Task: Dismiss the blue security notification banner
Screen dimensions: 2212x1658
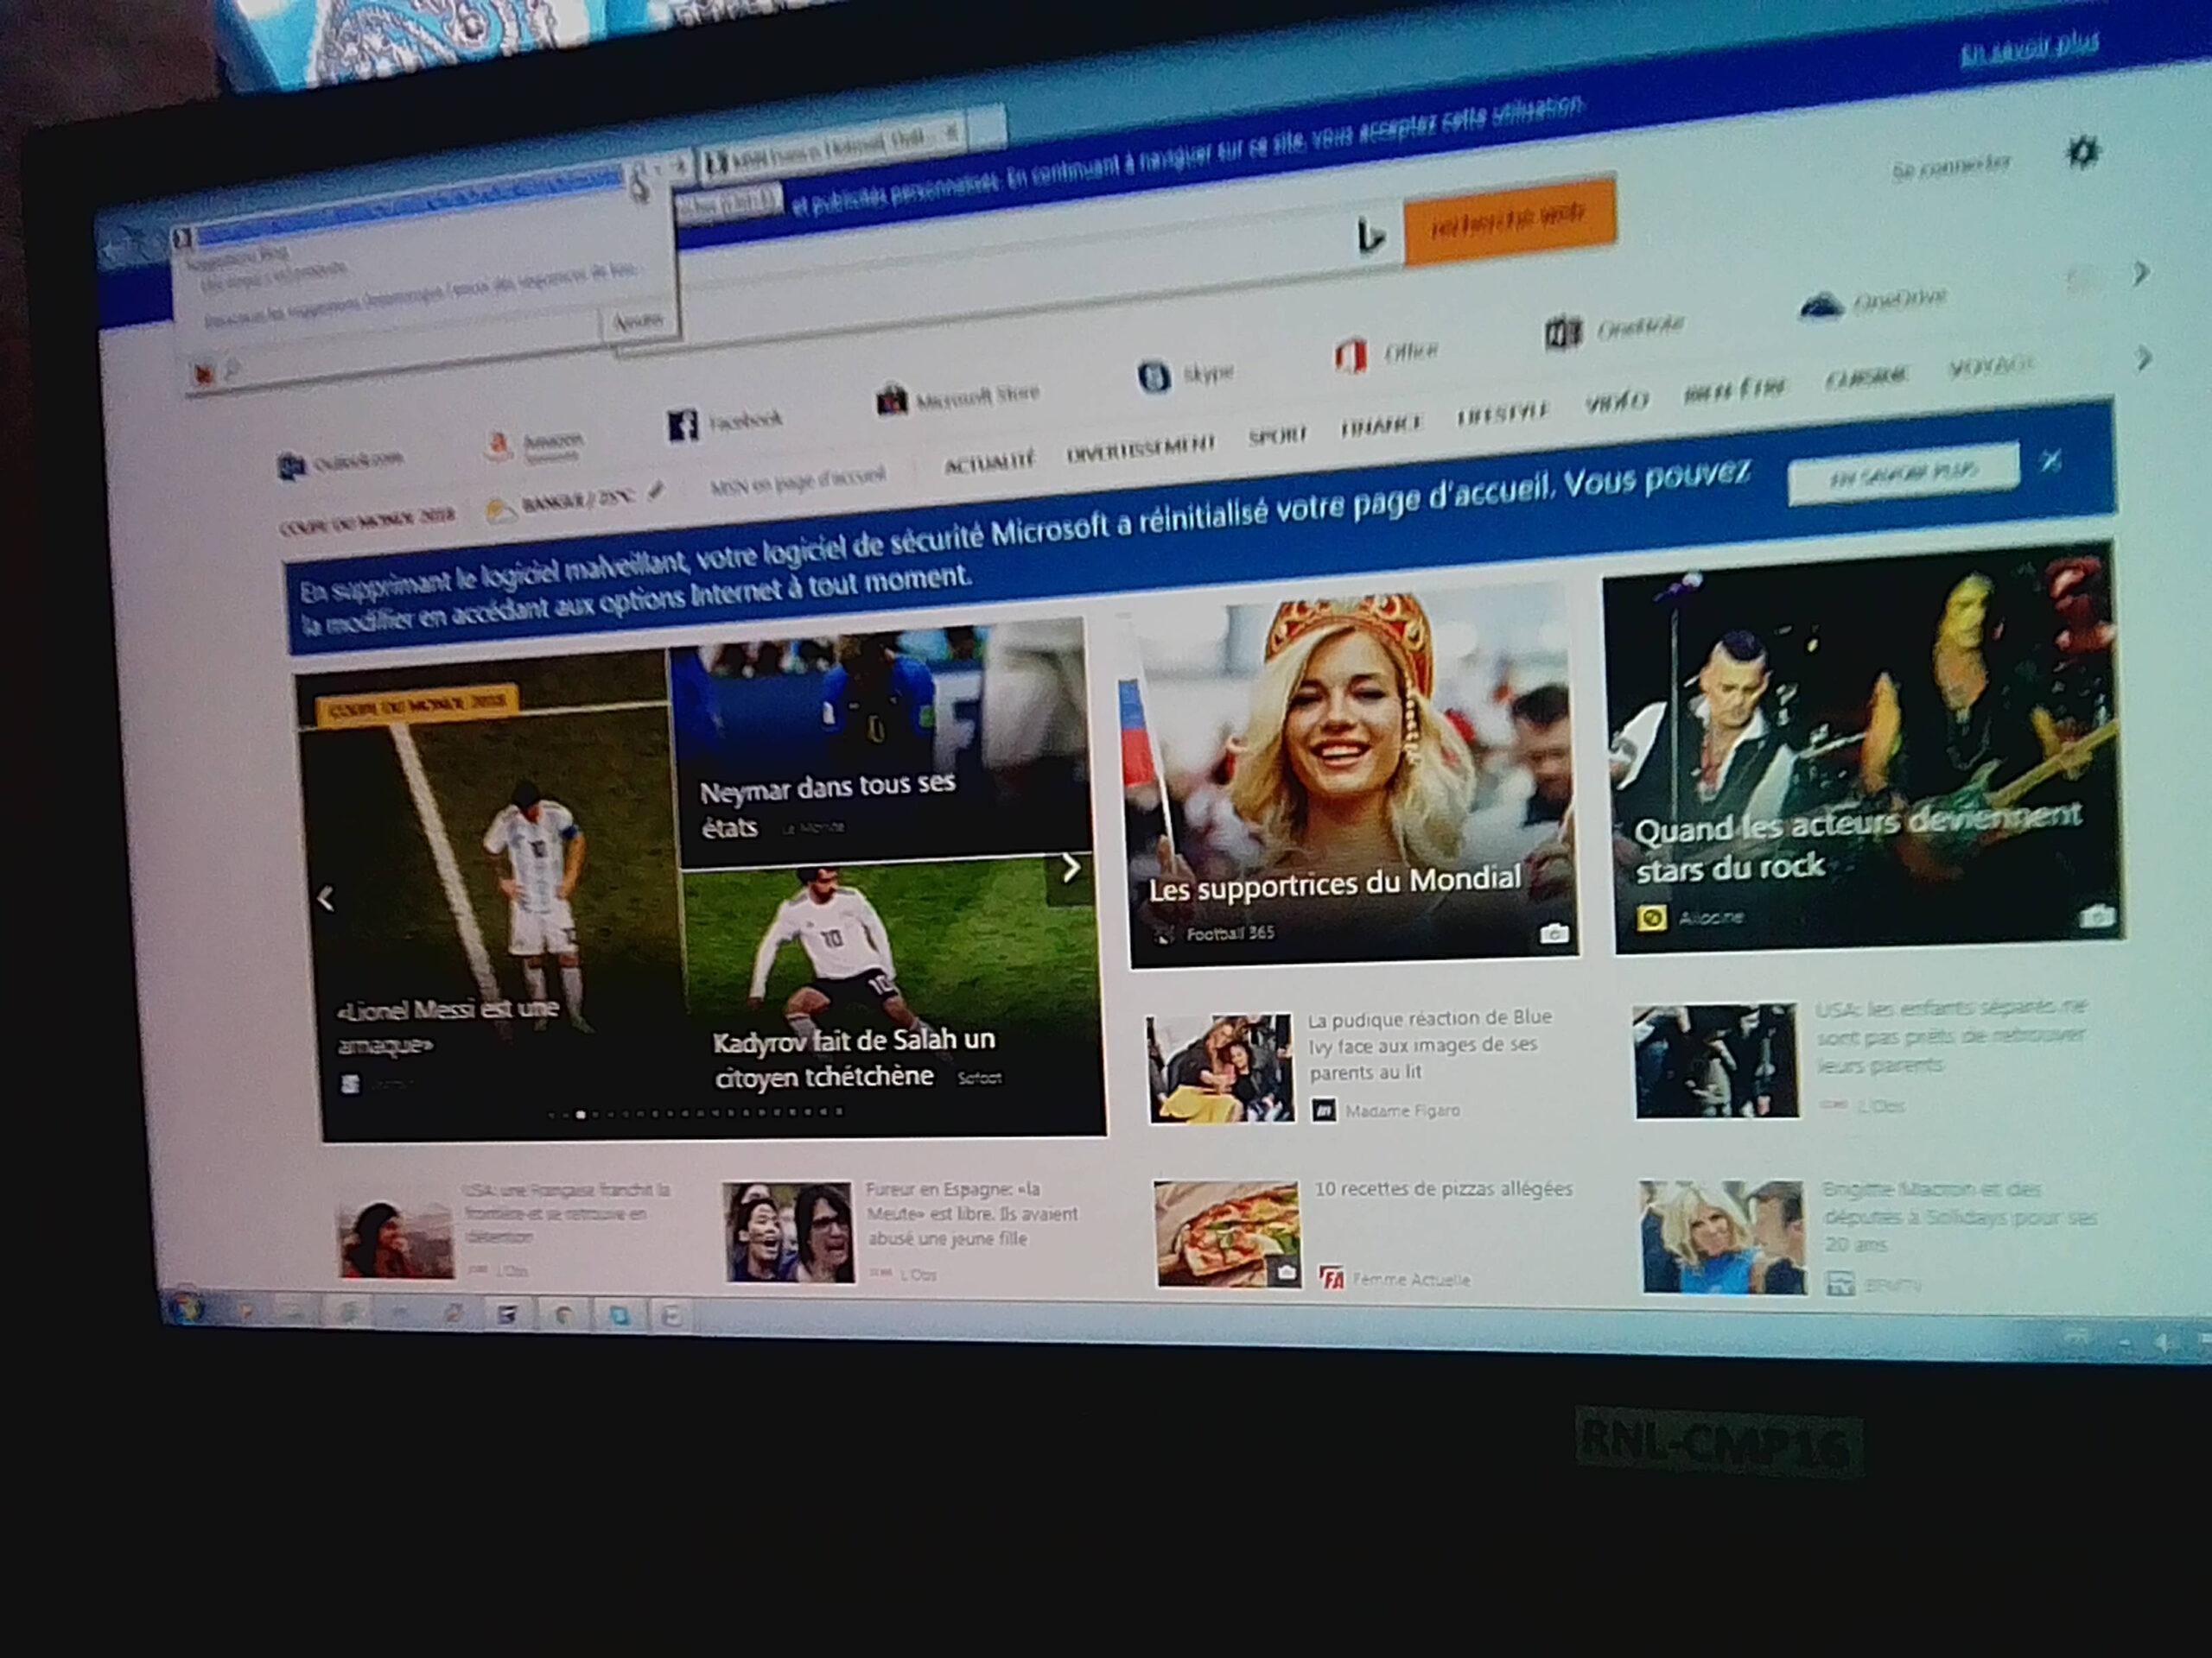Action: (x=2051, y=461)
